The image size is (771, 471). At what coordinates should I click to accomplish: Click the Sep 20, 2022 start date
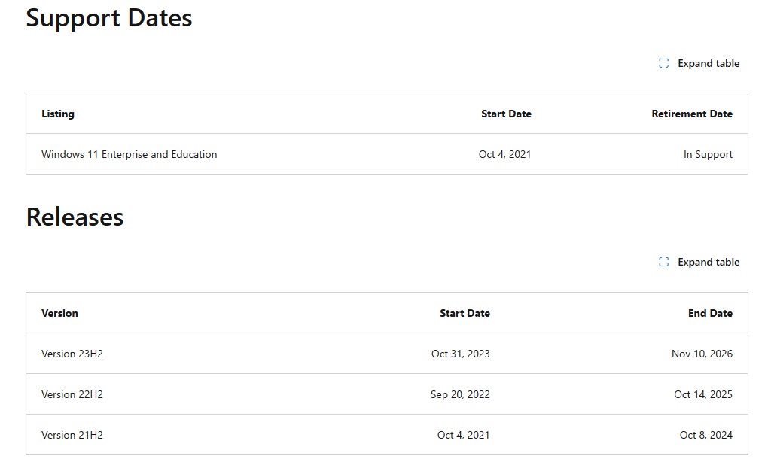pyautogui.click(x=460, y=395)
